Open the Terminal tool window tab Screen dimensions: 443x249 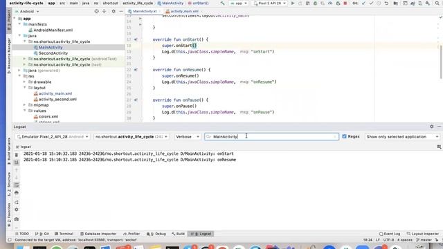[64, 234]
